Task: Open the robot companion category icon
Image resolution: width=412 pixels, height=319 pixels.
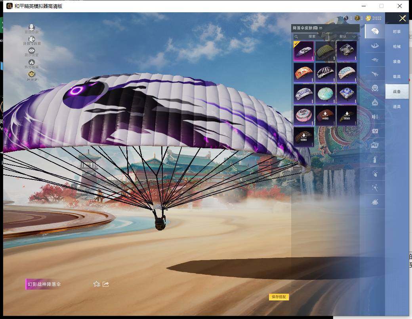Action: (374, 102)
